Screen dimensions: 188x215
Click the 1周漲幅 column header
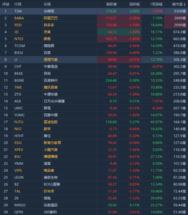click(x=156, y=4)
